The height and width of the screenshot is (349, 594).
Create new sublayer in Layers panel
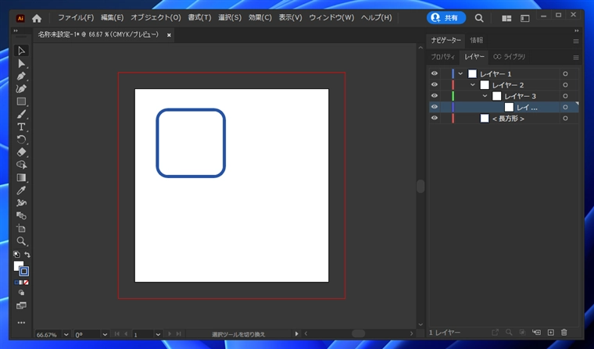536,333
